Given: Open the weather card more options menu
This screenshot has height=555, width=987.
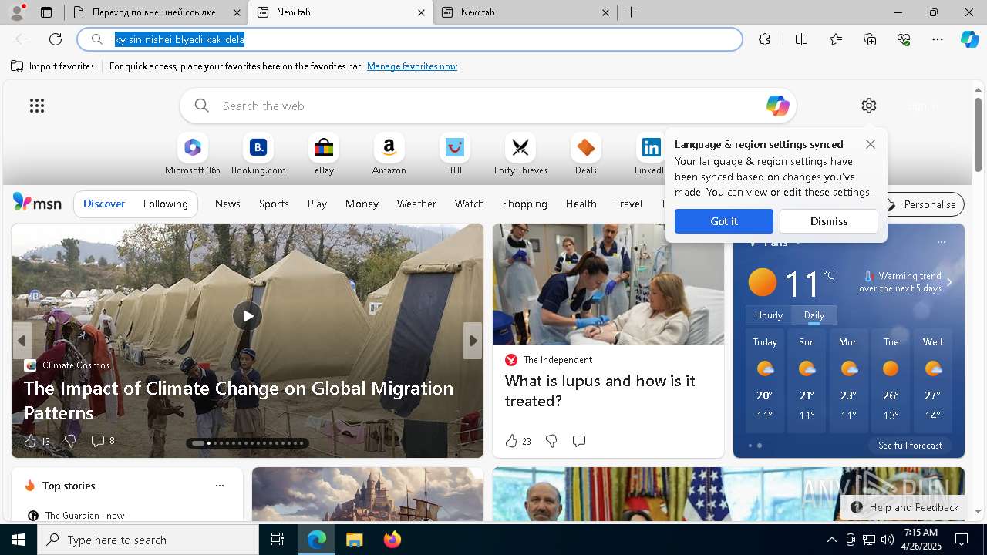Looking at the screenshot, I should (941, 242).
